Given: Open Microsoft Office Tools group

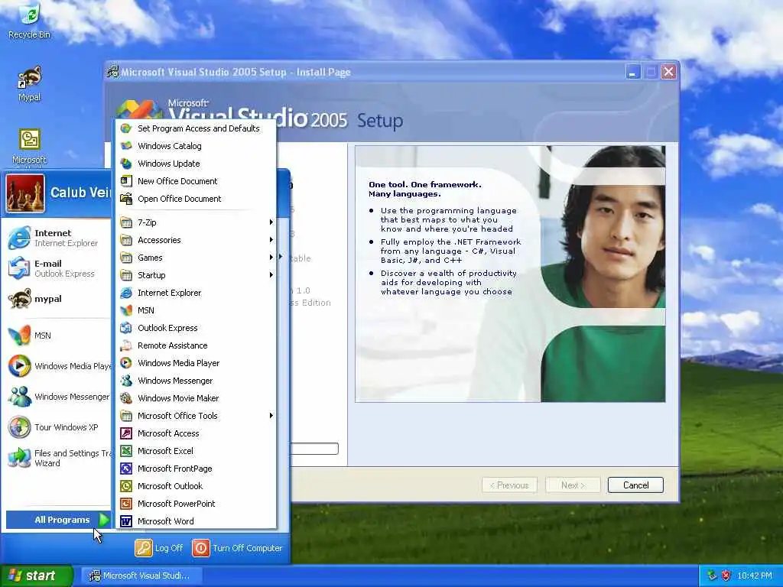Looking at the screenshot, I should coord(197,415).
